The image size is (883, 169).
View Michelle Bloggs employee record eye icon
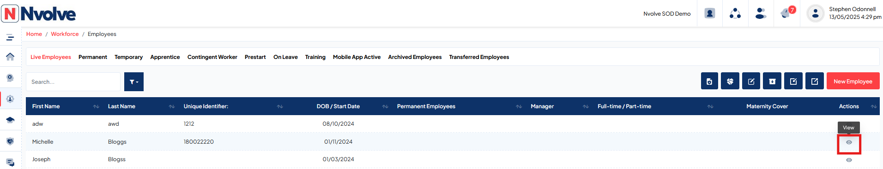tap(849, 142)
